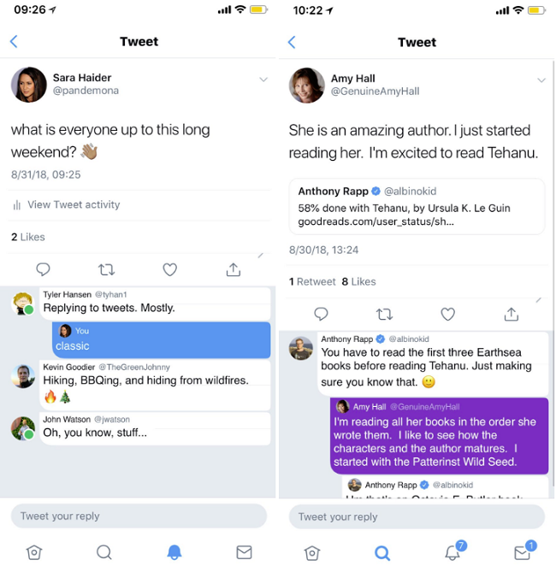Expand the dropdown chevron beside Amy Hall's name
Screen dimensions: 556x566
click(x=541, y=80)
